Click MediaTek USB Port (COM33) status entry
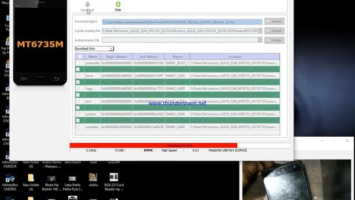This screenshot has width=355, height=200. click(x=228, y=150)
